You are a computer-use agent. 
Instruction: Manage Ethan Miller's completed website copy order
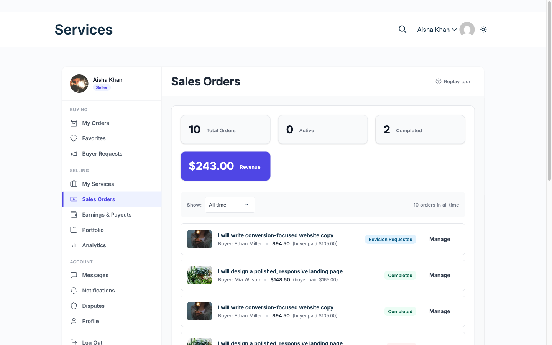tap(440, 311)
